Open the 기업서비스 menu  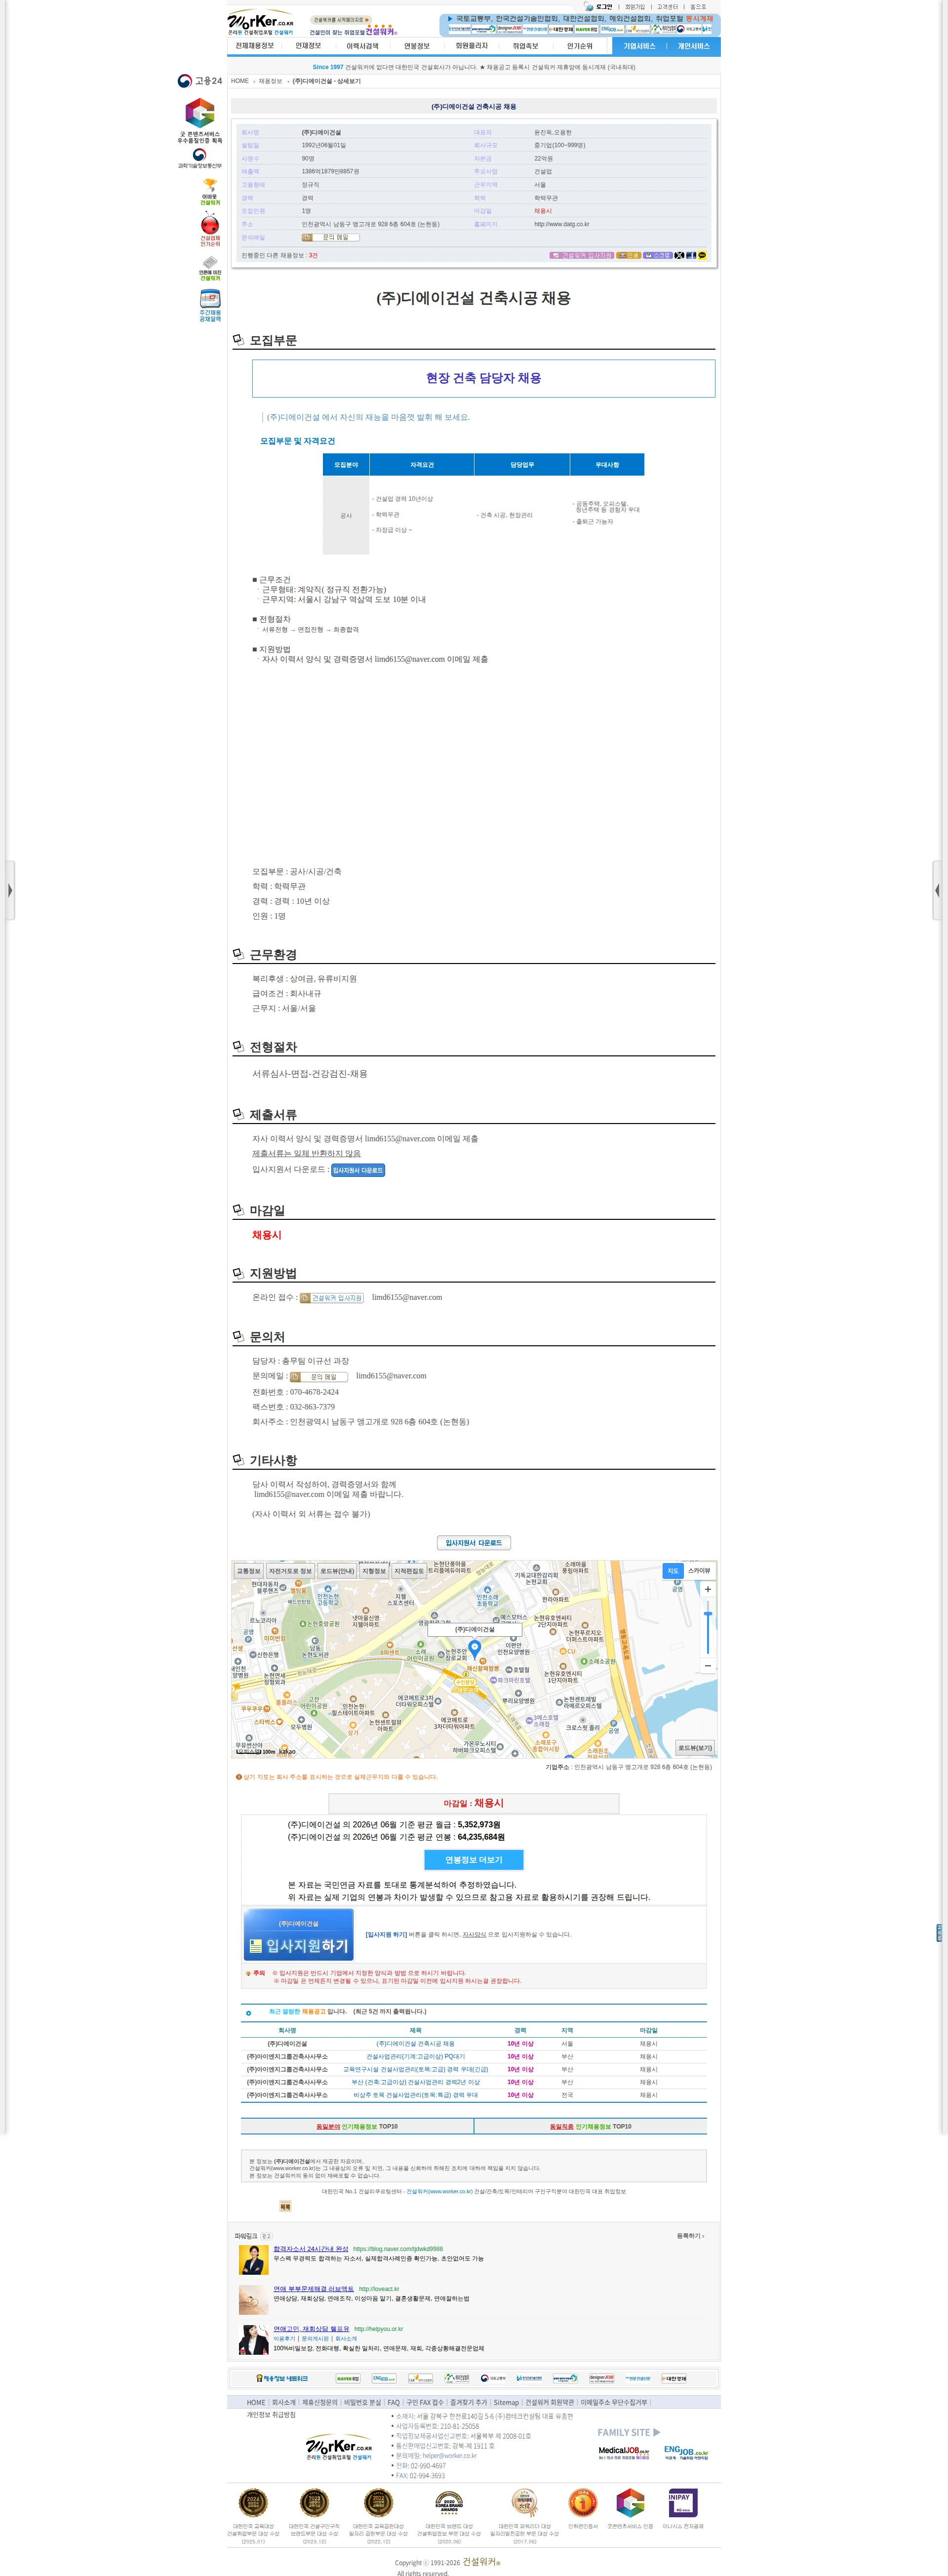point(639,46)
